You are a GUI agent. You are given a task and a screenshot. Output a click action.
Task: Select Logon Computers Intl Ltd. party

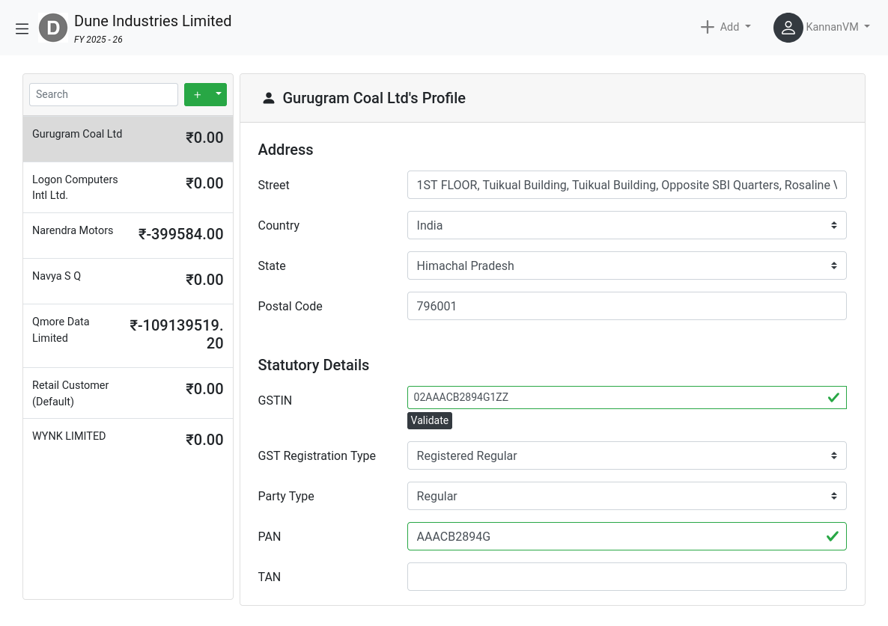coord(128,187)
